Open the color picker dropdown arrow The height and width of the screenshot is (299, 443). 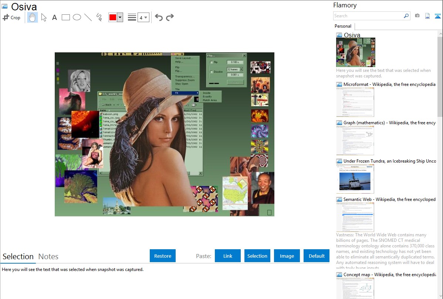point(120,17)
